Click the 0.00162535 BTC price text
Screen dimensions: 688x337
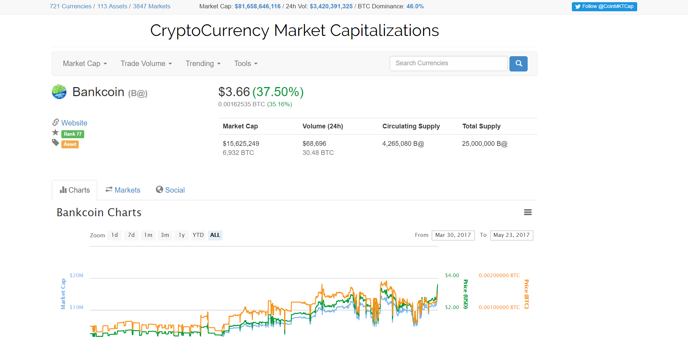[x=242, y=104]
